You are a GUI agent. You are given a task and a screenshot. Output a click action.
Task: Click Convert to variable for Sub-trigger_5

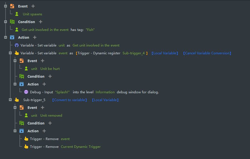click(70, 100)
